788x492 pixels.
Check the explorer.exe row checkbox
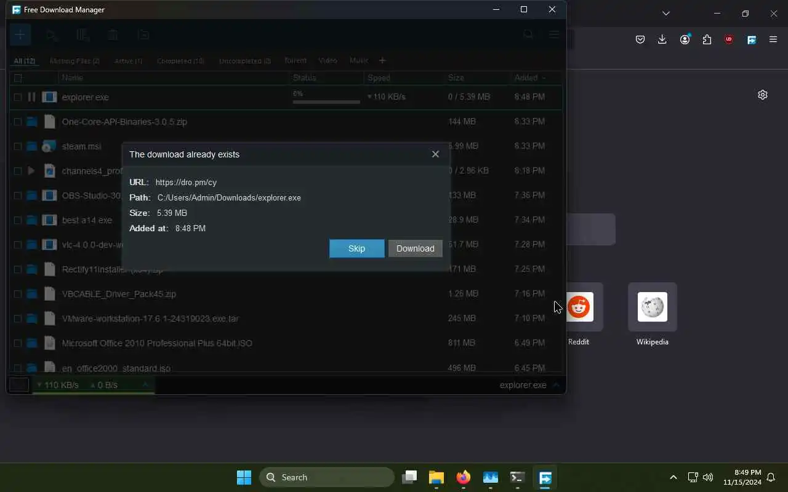click(x=18, y=97)
